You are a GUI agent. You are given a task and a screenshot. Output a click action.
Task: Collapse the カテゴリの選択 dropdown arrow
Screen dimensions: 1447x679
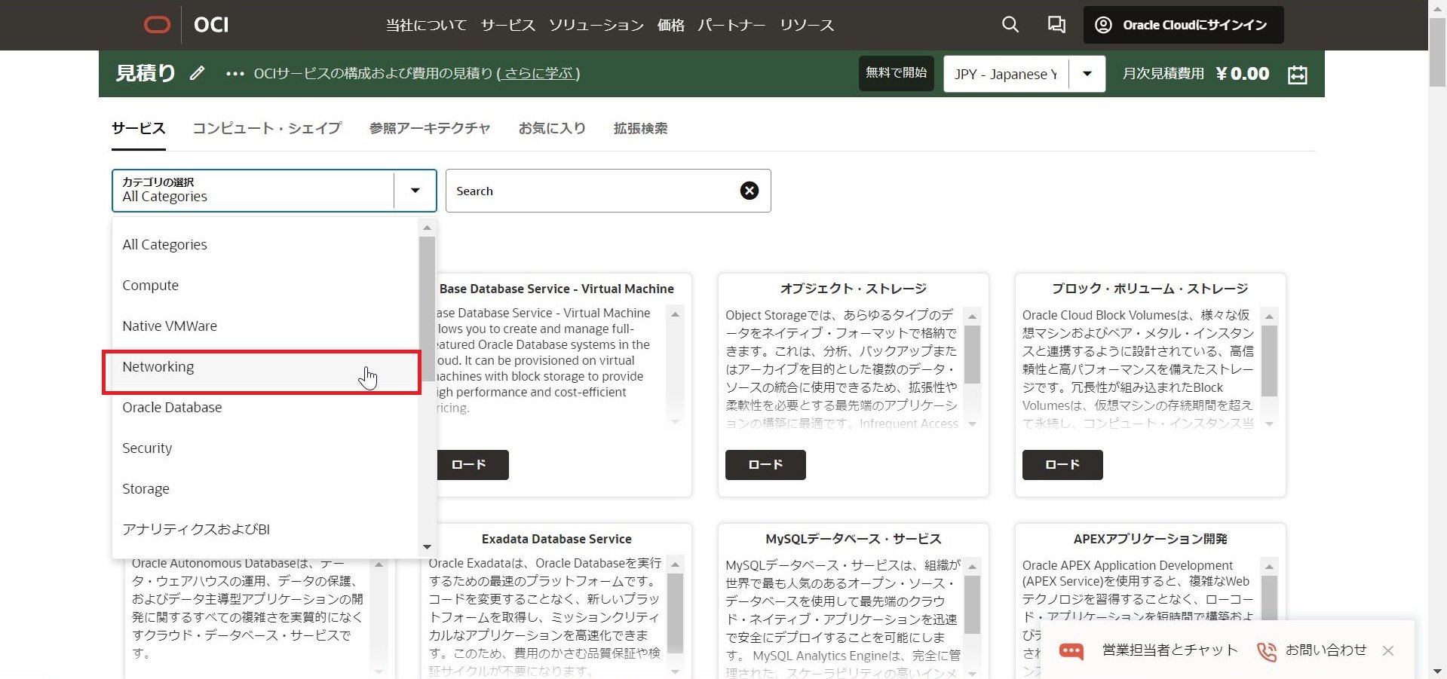(415, 191)
